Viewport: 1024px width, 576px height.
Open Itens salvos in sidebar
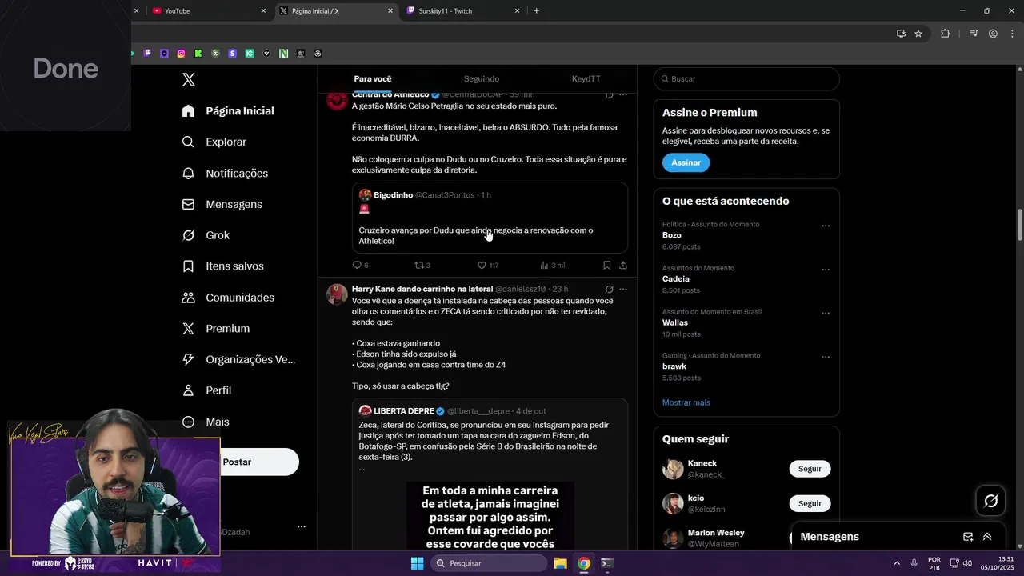coord(223,266)
